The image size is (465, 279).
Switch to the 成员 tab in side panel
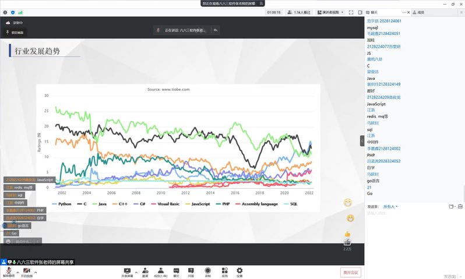(x=418, y=12)
